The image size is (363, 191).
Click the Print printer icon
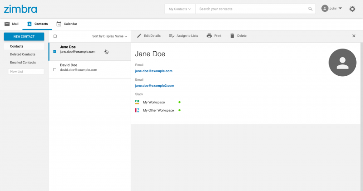click(x=209, y=36)
